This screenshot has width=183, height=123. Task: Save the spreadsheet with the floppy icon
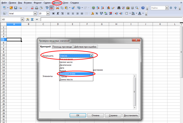[16, 8]
